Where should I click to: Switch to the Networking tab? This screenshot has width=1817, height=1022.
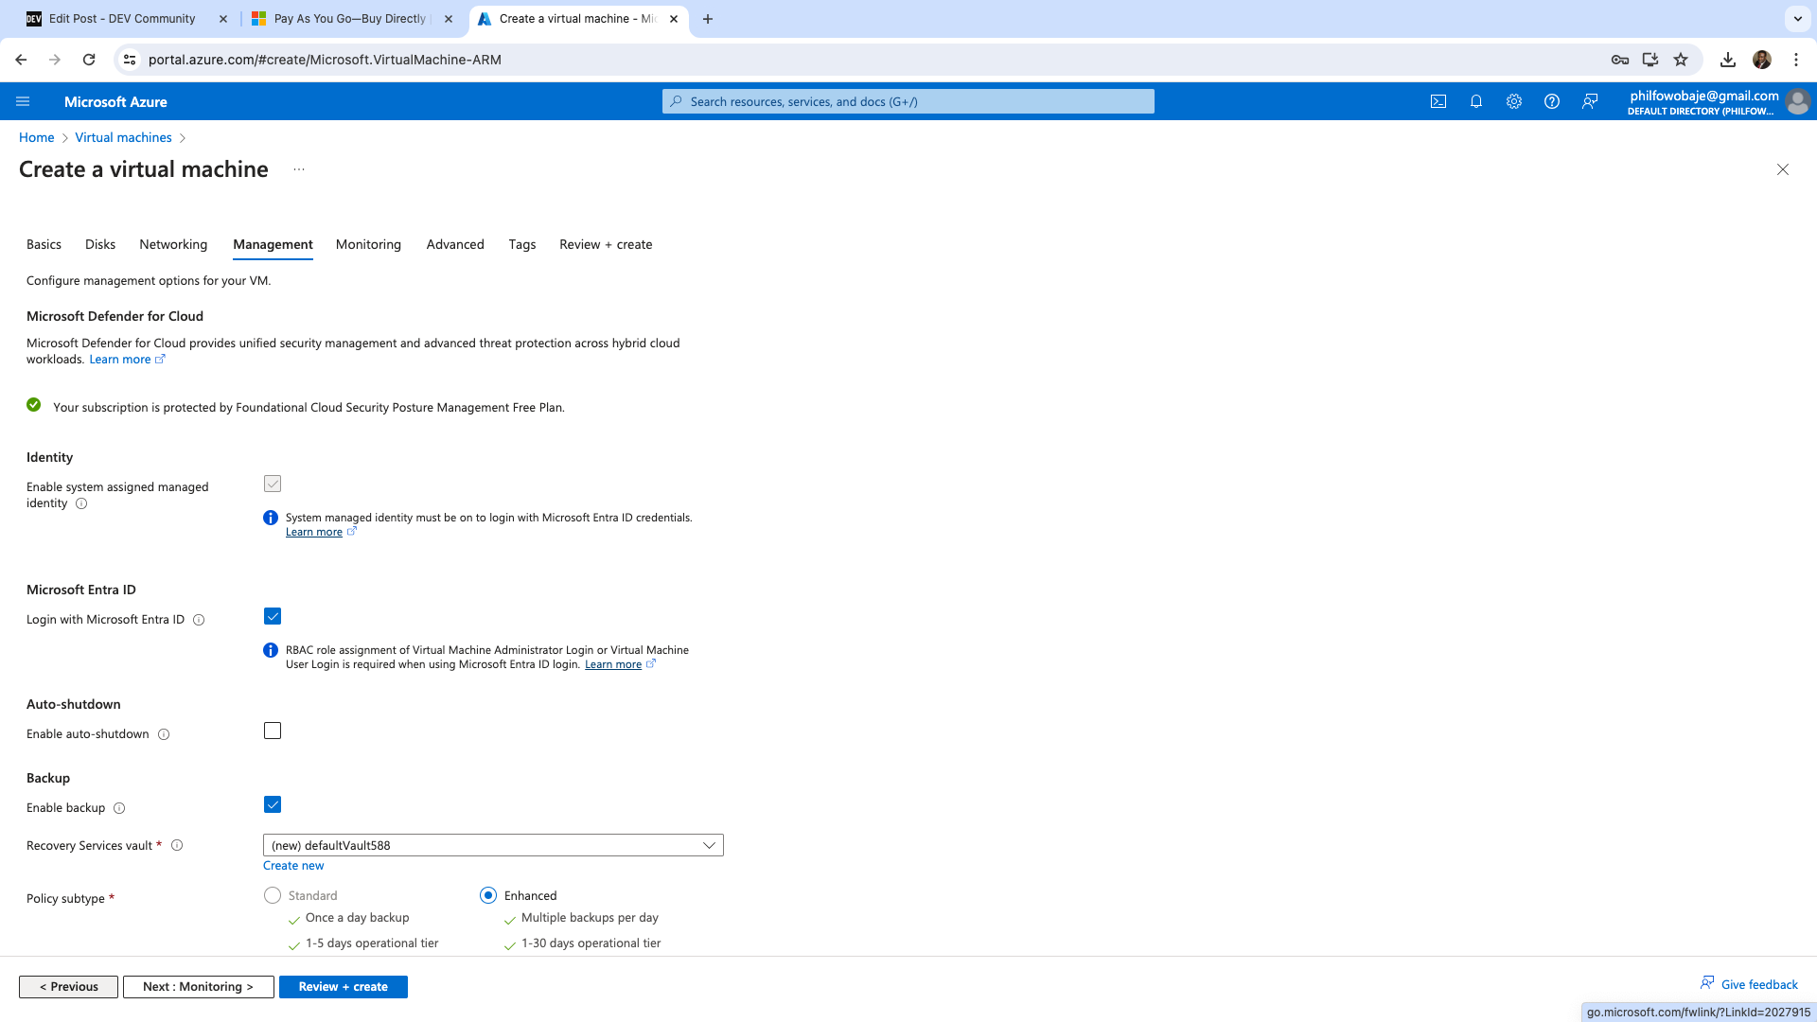click(x=173, y=244)
